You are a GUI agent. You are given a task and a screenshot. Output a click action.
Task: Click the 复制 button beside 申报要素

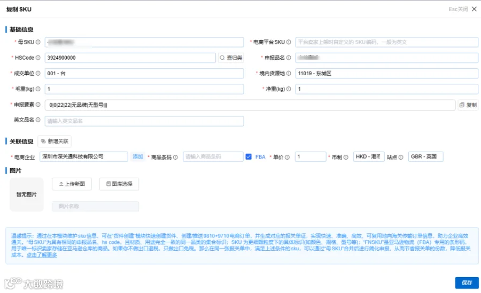pyautogui.click(x=468, y=105)
